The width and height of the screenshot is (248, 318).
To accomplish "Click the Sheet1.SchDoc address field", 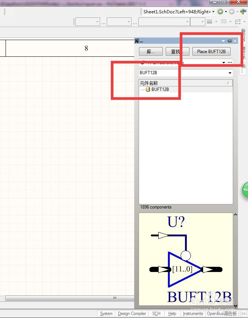I will tap(177, 12).
